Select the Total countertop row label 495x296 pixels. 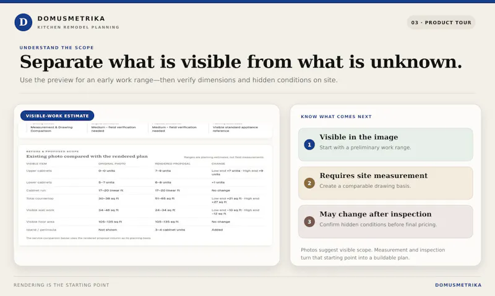[40, 198]
